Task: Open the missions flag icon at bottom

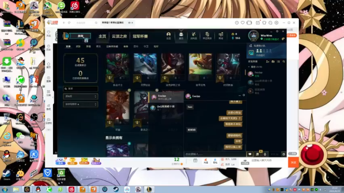Action: 258,154
